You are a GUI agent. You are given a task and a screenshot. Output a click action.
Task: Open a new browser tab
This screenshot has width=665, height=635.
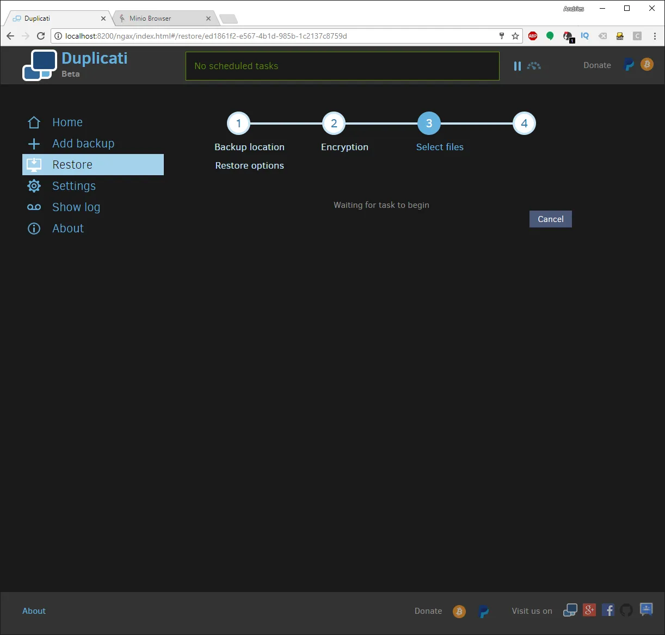point(229,19)
